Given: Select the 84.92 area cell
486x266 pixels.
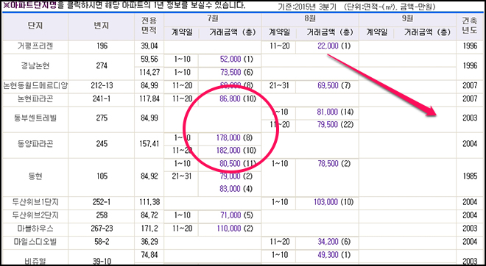Looking at the screenshot, I should [x=149, y=176].
